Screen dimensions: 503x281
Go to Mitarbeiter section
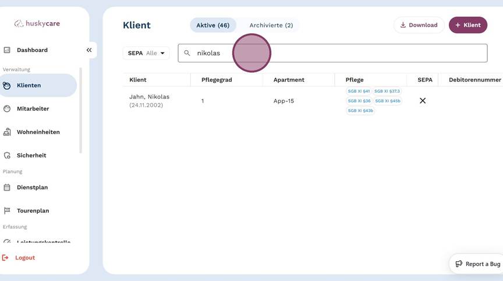tap(33, 109)
